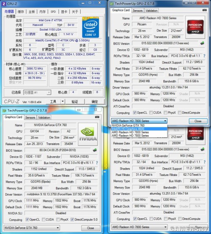The image size is (211, 234).
Task: Expand the CPU-Z processor selection dropdown
Action: coord(37,93)
